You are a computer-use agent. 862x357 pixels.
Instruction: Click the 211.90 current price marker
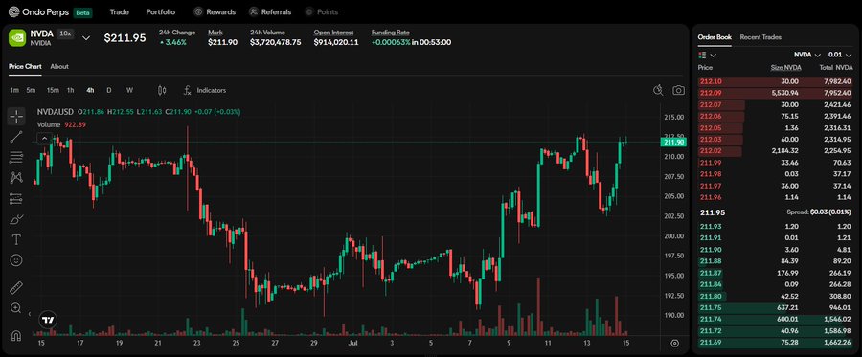(x=673, y=143)
